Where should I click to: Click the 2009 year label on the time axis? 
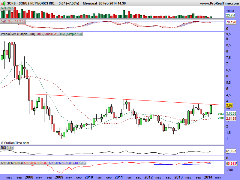point(59,177)
